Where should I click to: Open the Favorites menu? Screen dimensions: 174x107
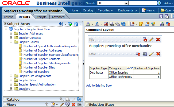105,10
